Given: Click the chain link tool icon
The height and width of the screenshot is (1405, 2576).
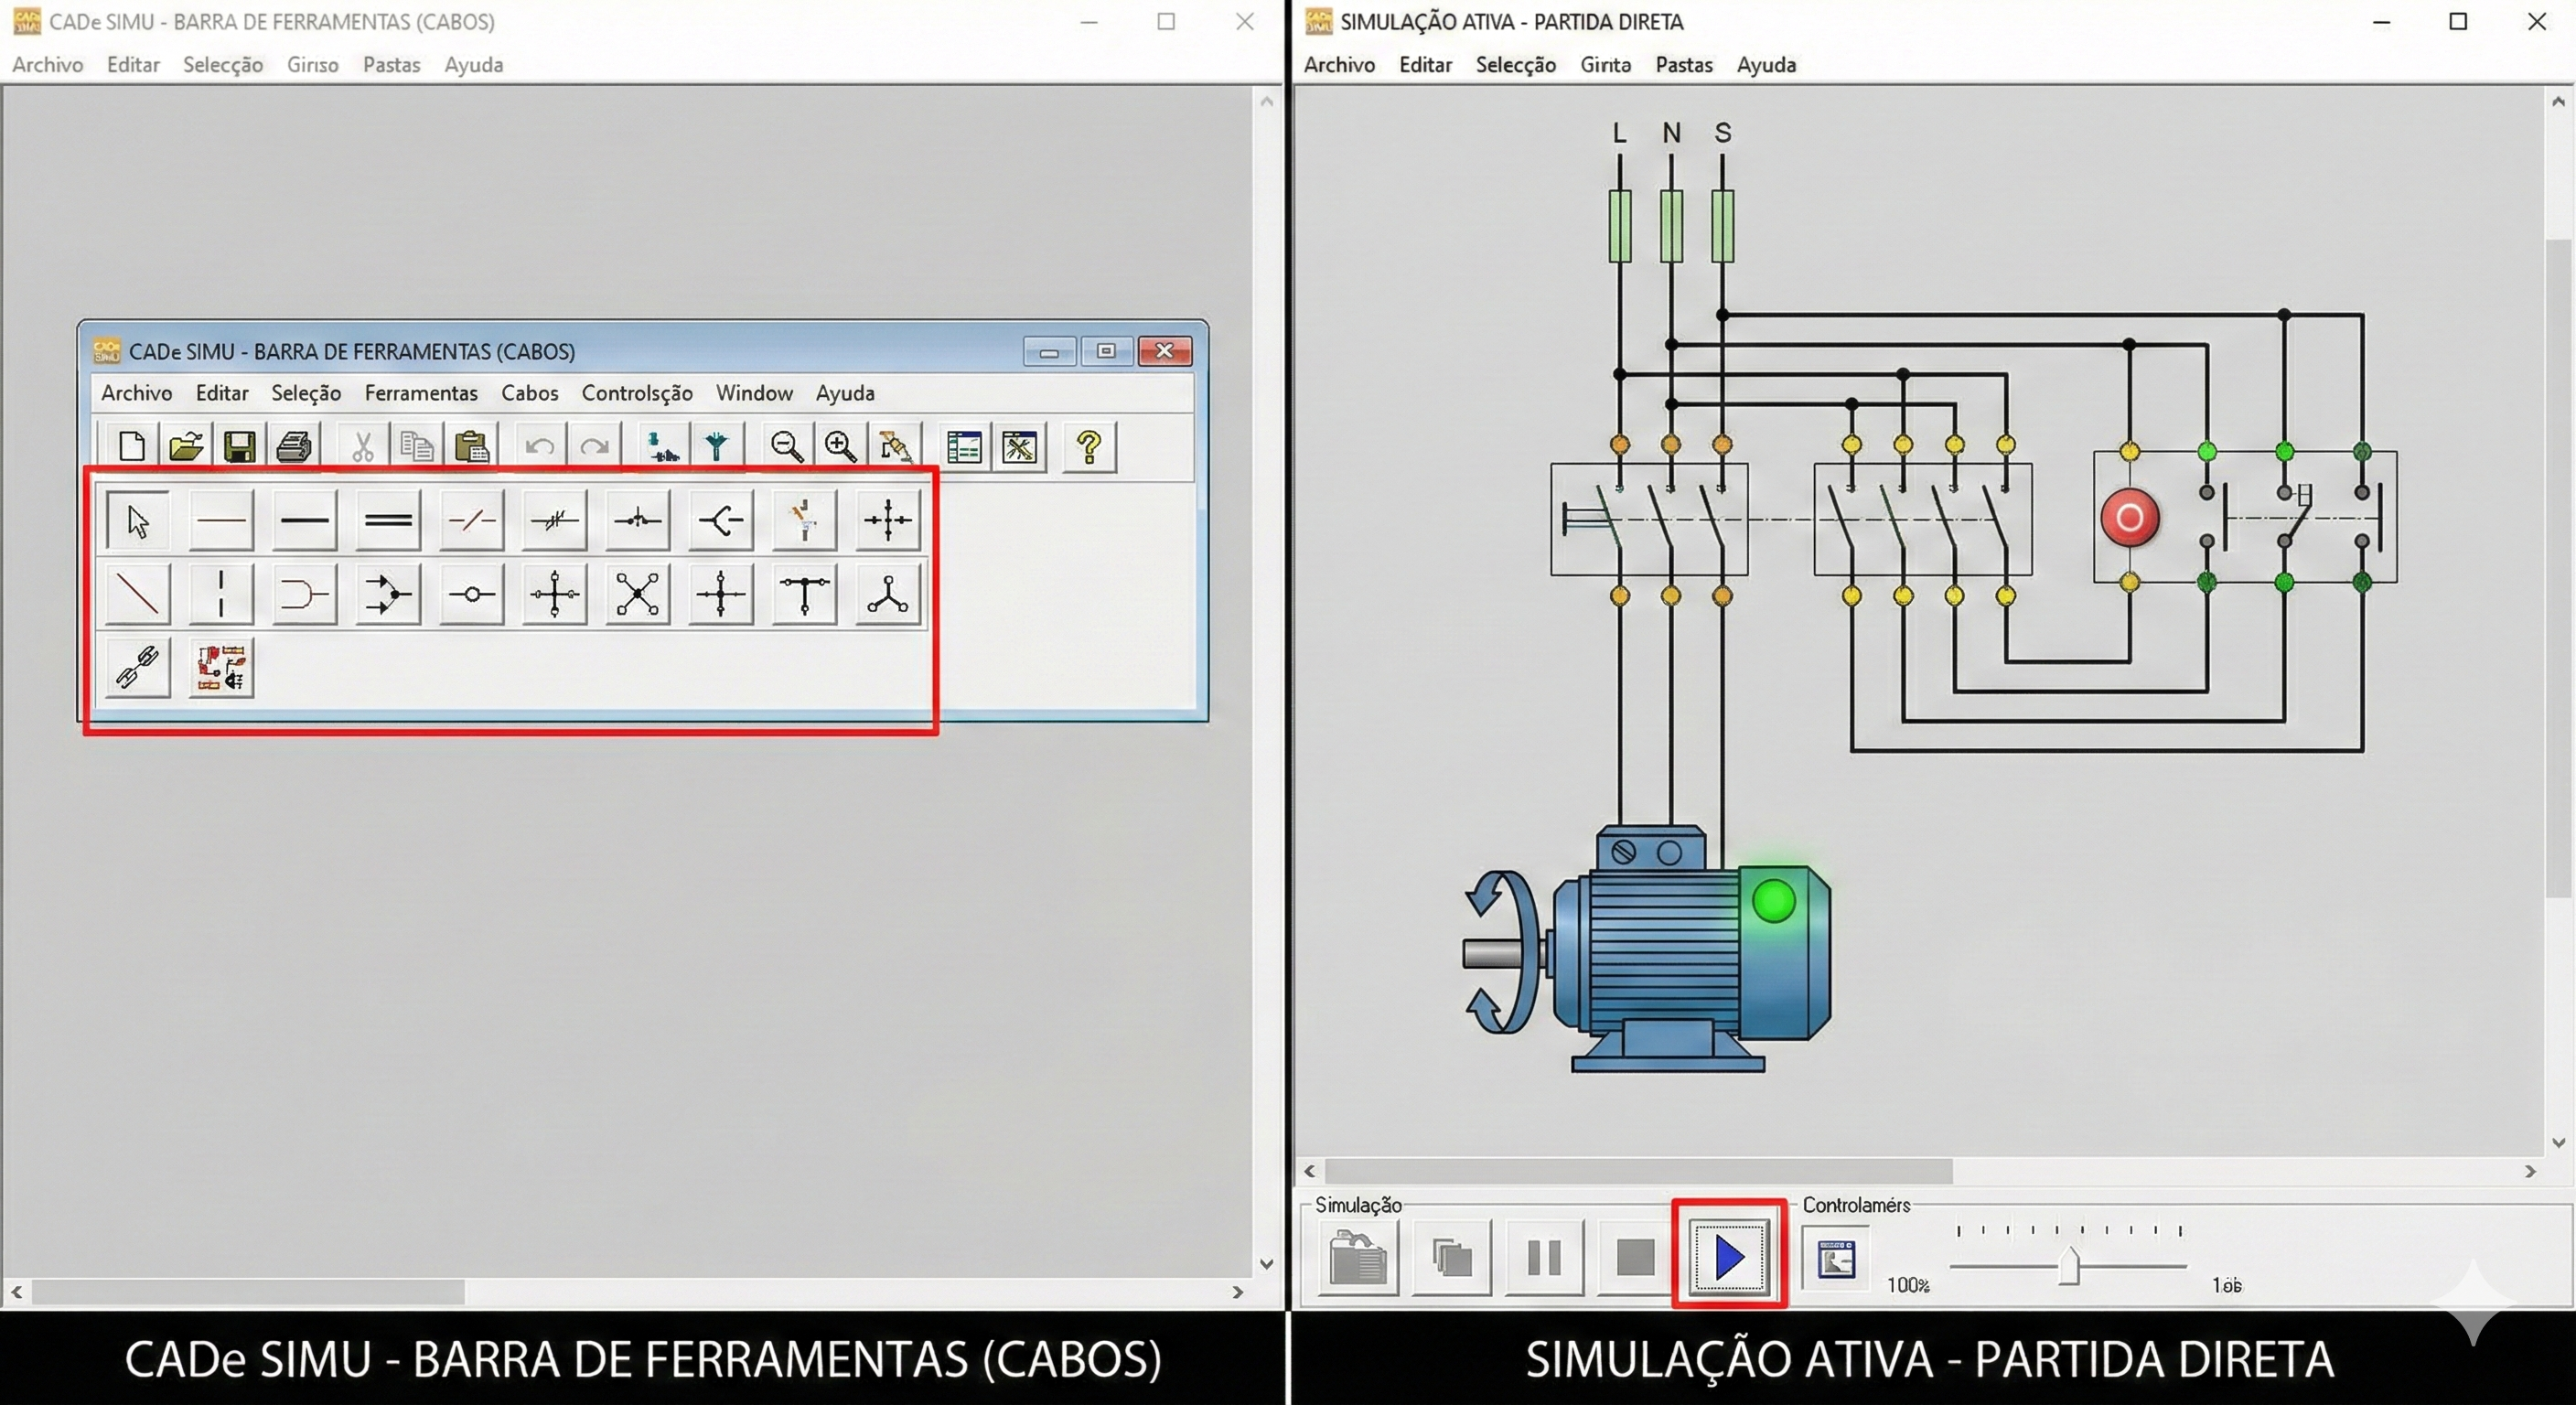Looking at the screenshot, I should pos(138,667).
